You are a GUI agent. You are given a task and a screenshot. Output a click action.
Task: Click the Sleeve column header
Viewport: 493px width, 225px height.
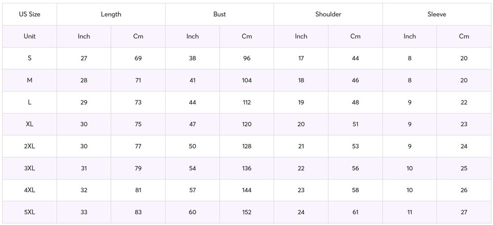(x=437, y=14)
